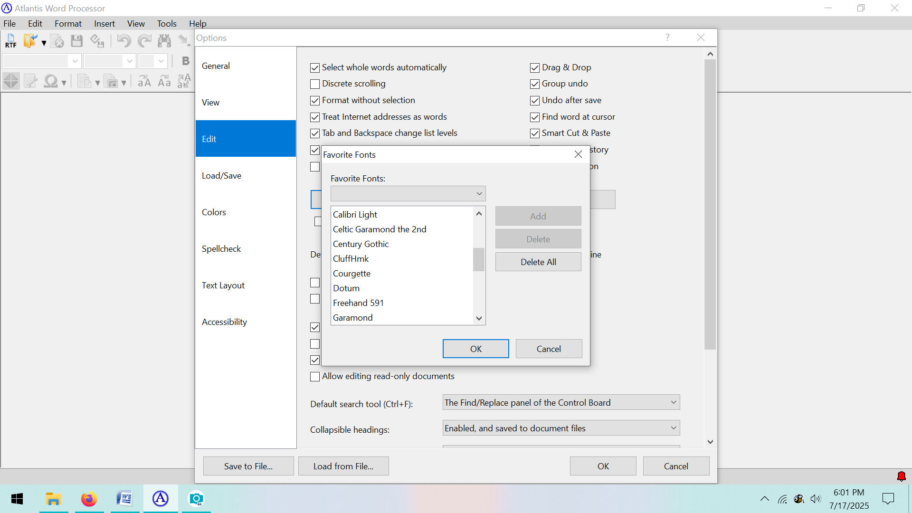Open the Format menu
The height and width of the screenshot is (513, 912).
coord(68,23)
